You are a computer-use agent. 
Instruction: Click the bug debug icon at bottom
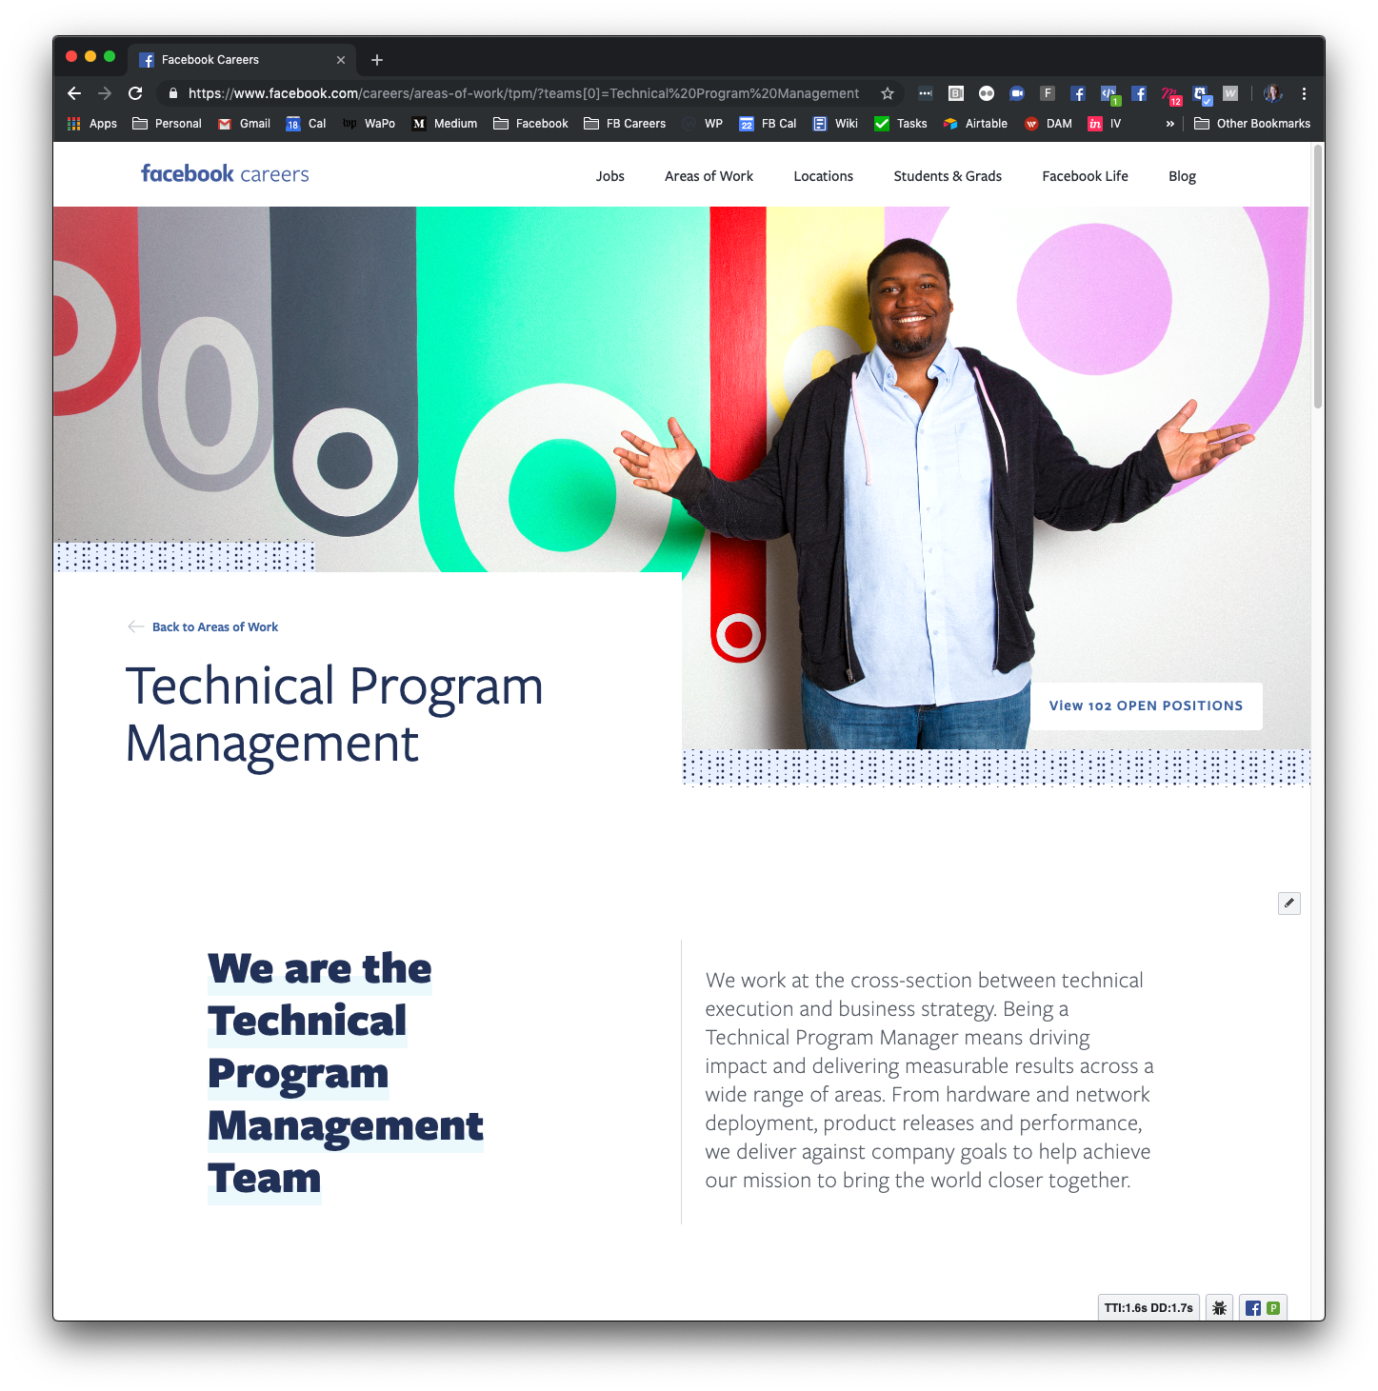click(x=1220, y=1307)
